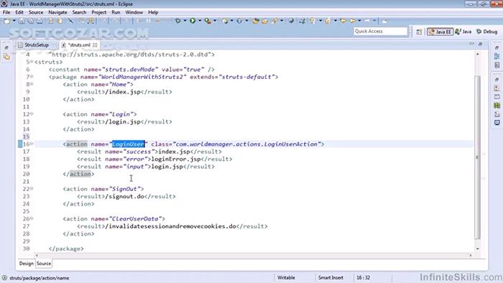
Task: Click the highlighted LoginUser text on line 16
Action: coord(128,144)
